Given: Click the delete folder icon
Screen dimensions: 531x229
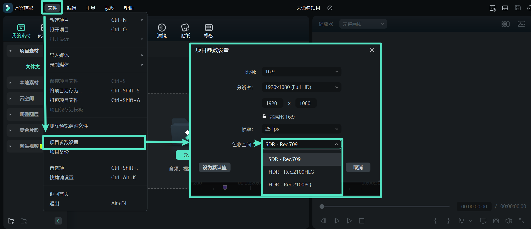Looking at the screenshot, I should click(x=24, y=221).
